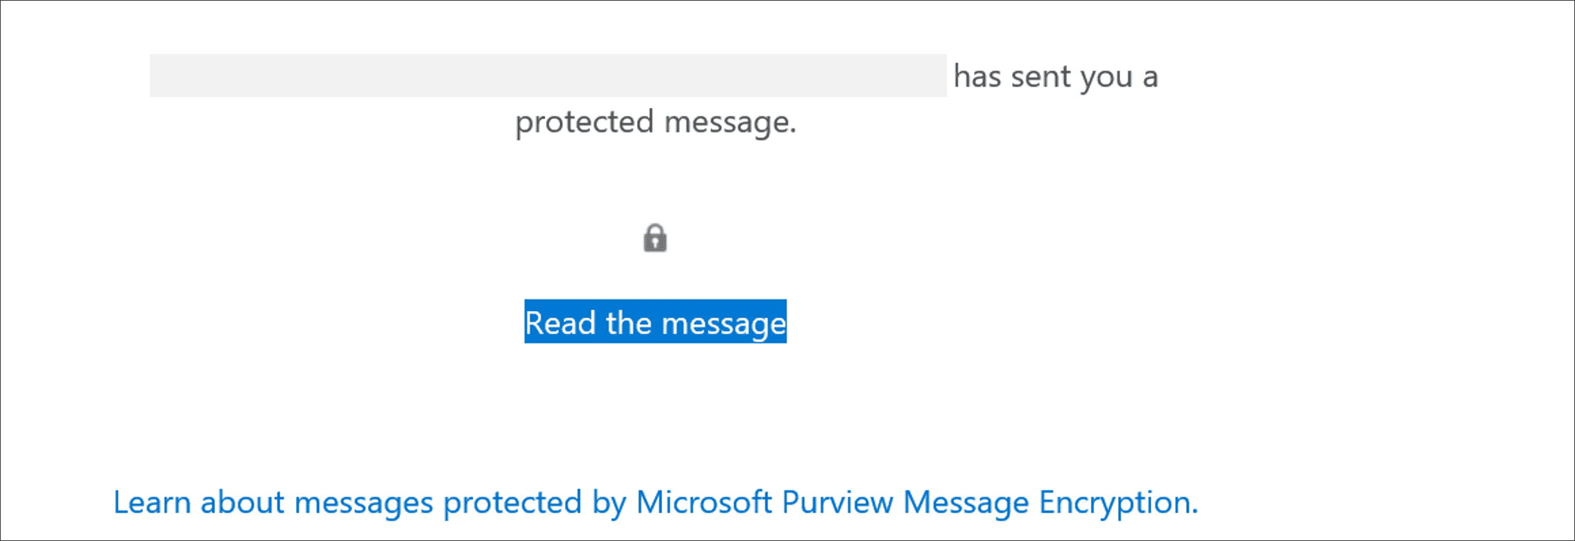
Task: Click the gray padlock icon
Action: [655, 238]
